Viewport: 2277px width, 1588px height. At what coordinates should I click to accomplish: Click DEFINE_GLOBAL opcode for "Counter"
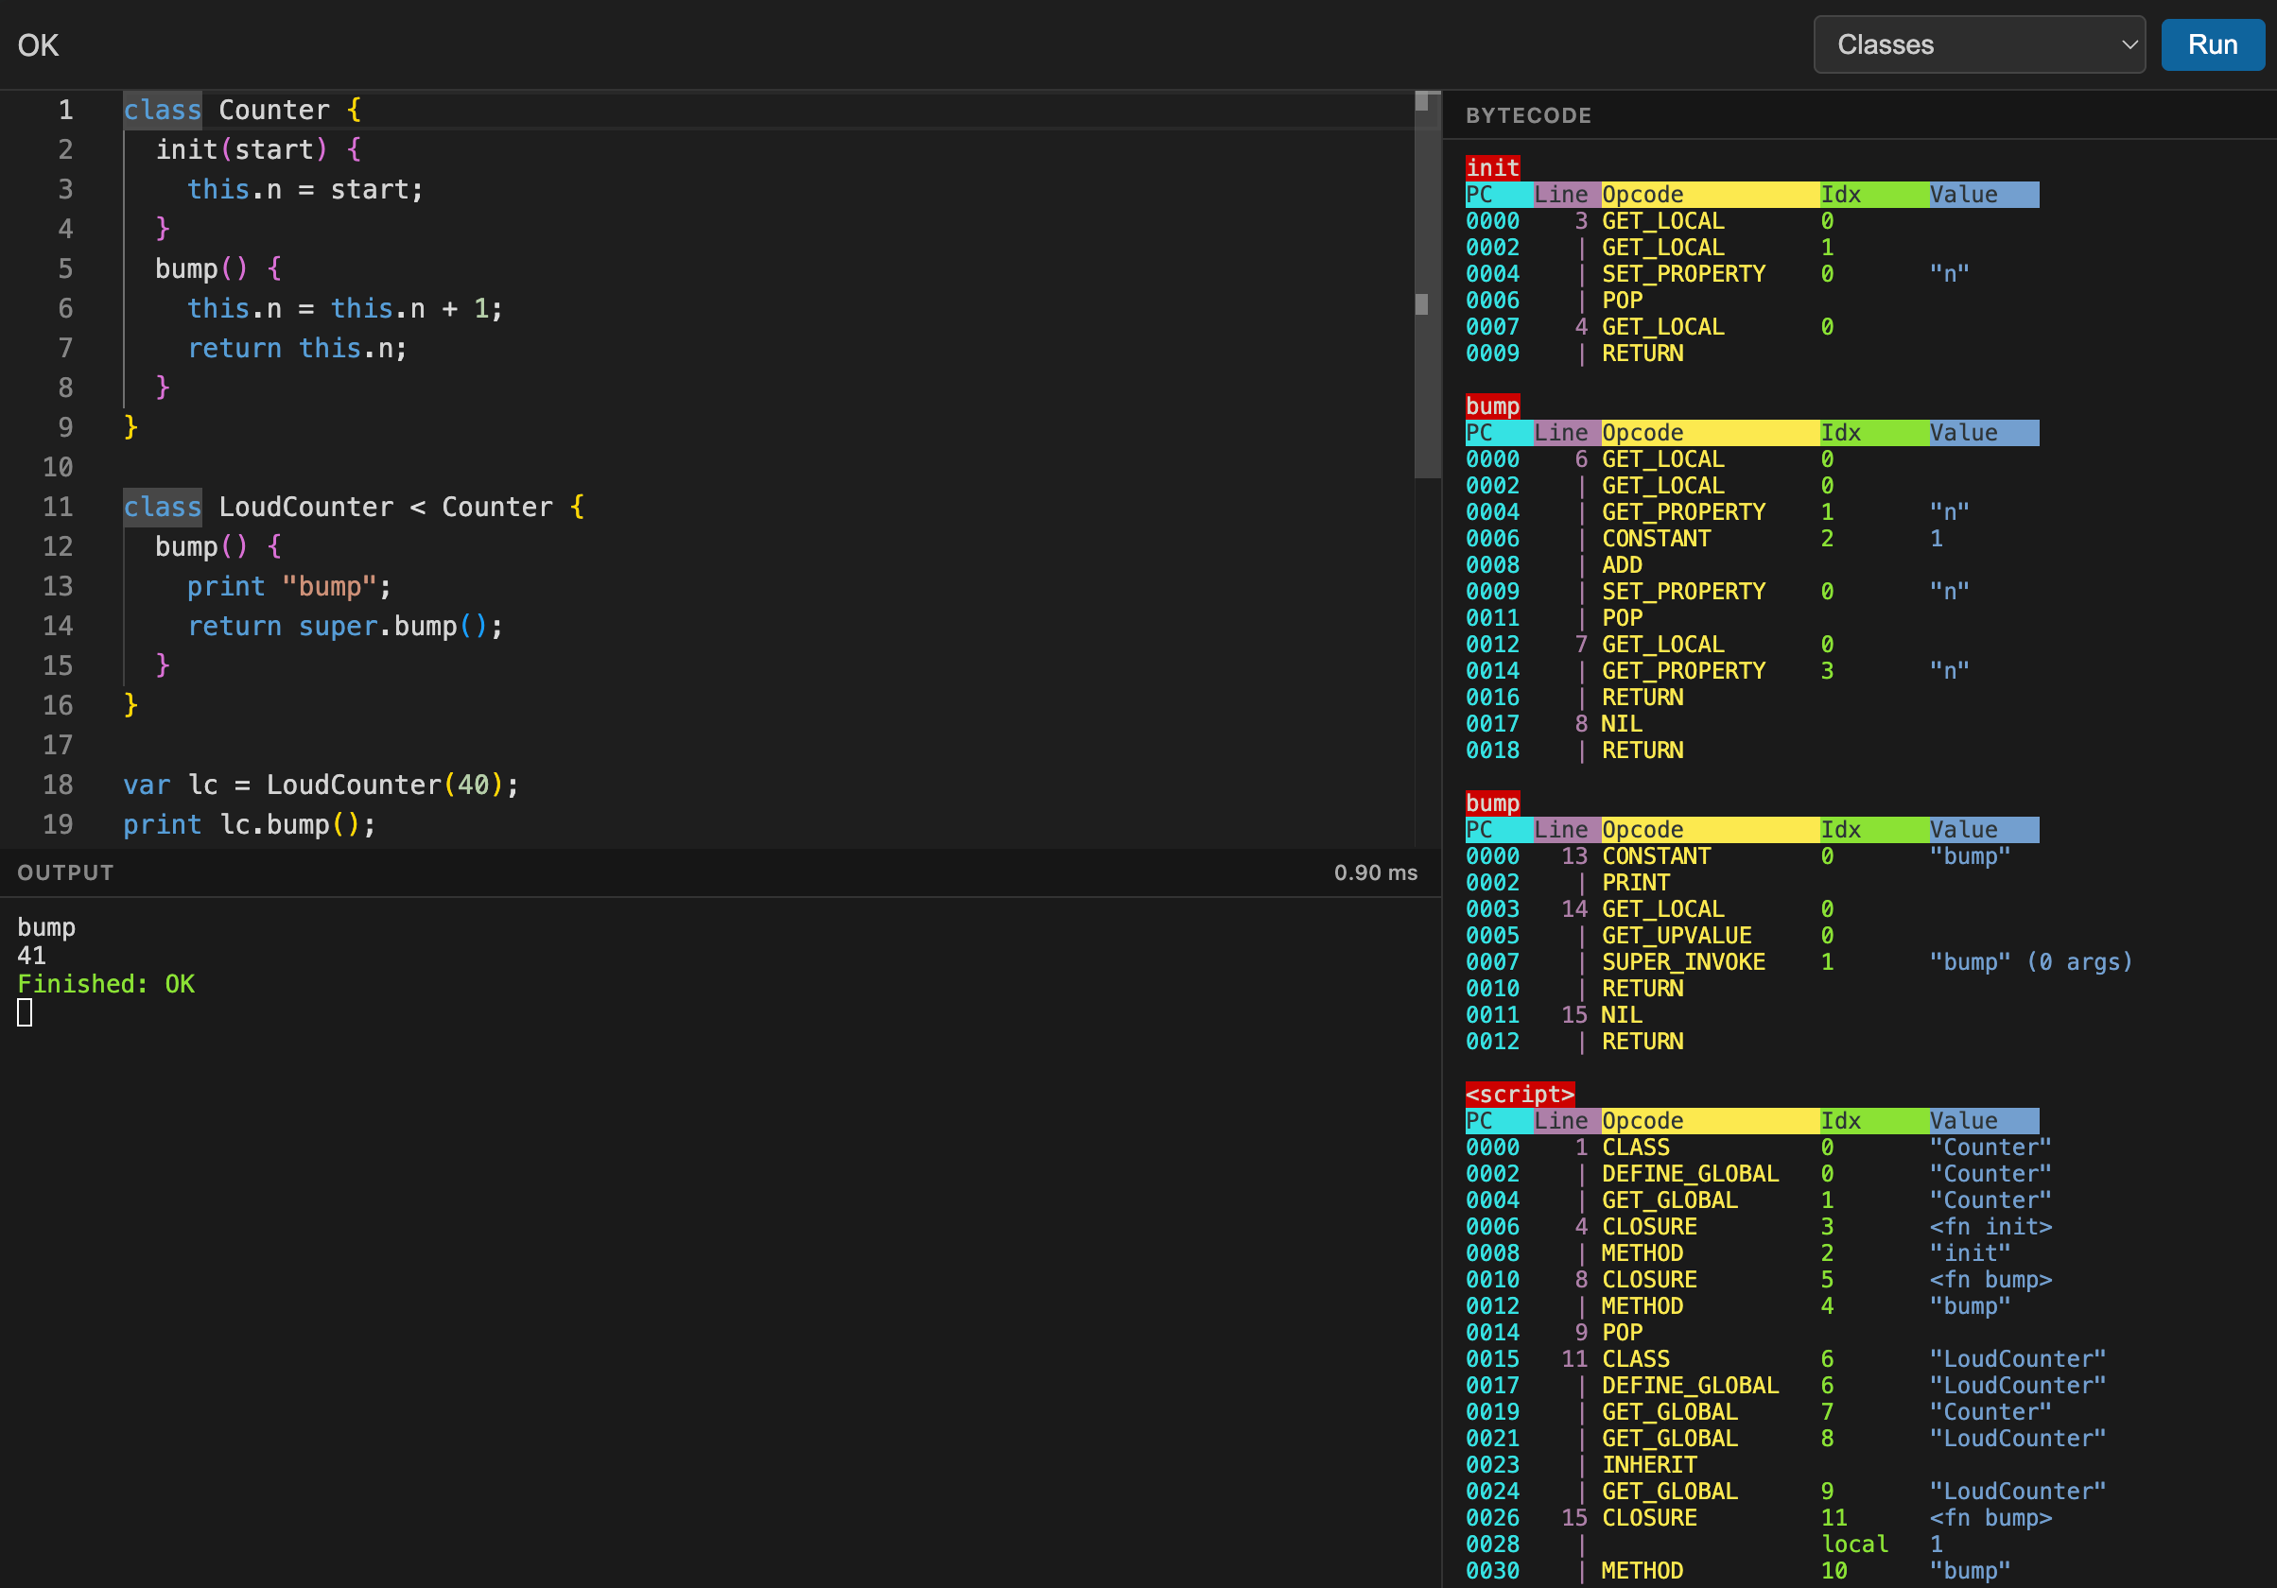1690,1174
